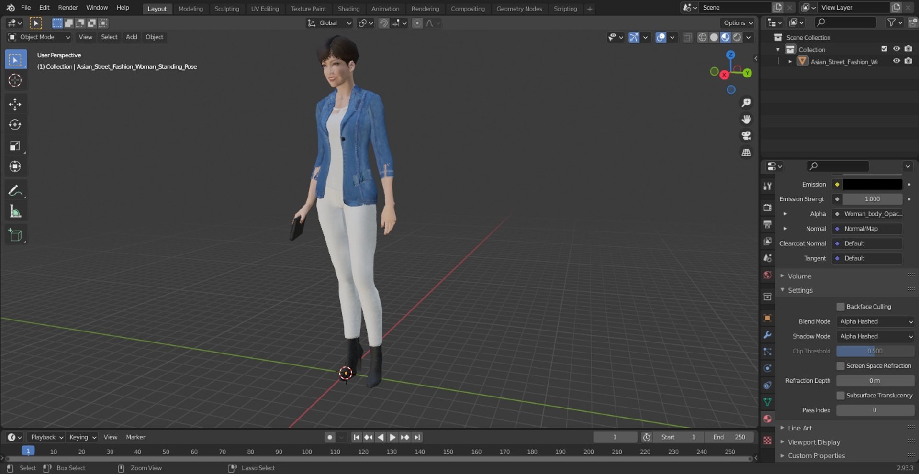
Task: Open the Render menu
Action: [x=68, y=8]
